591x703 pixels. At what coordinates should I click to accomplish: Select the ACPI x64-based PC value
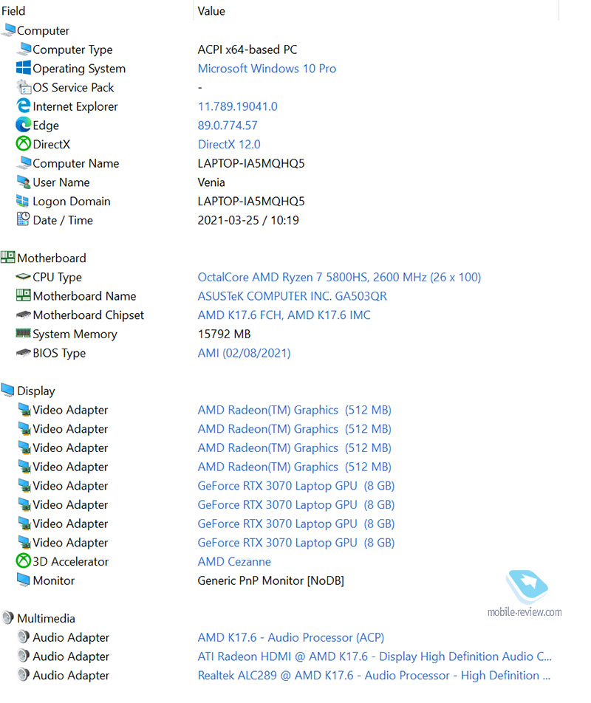click(247, 49)
